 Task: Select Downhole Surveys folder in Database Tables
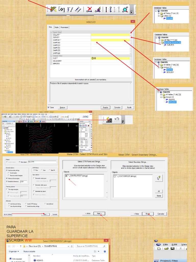point(172,42)
